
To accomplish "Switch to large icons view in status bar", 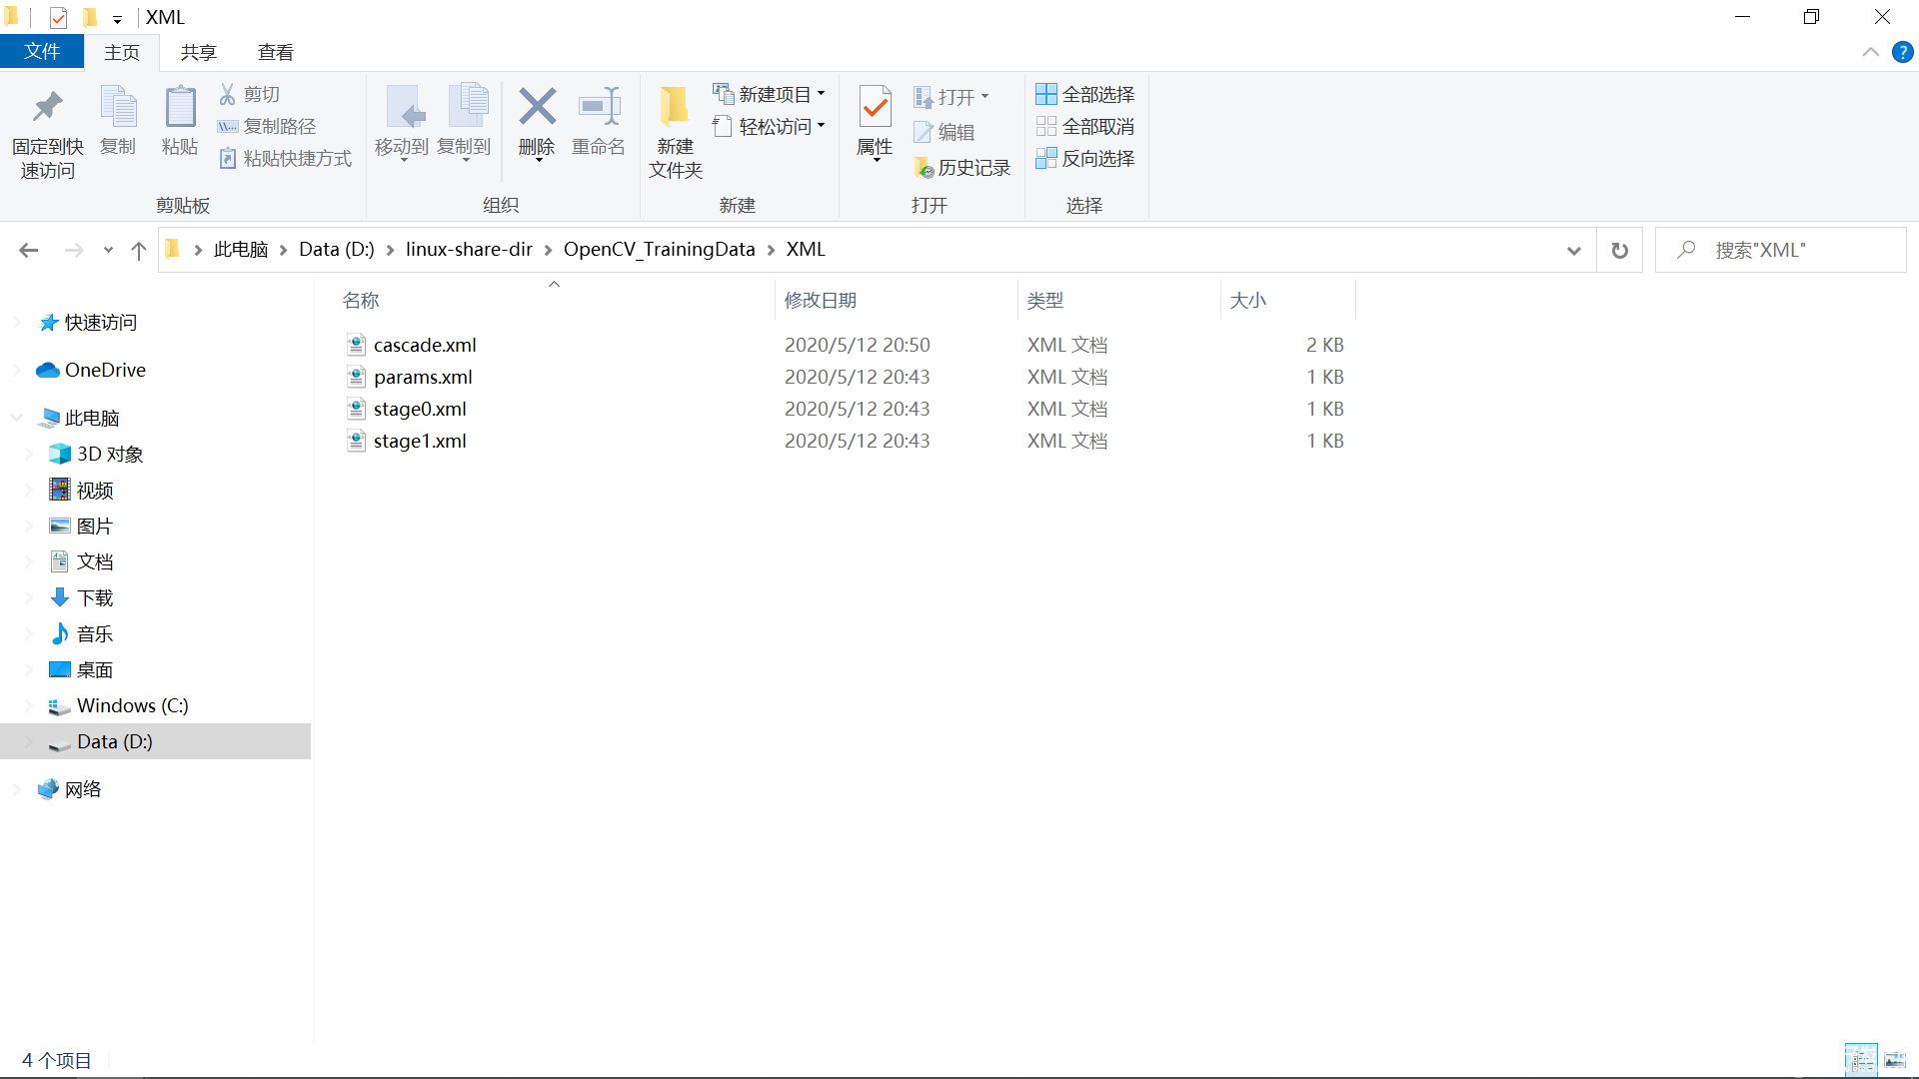I will coord(1895,1060).
